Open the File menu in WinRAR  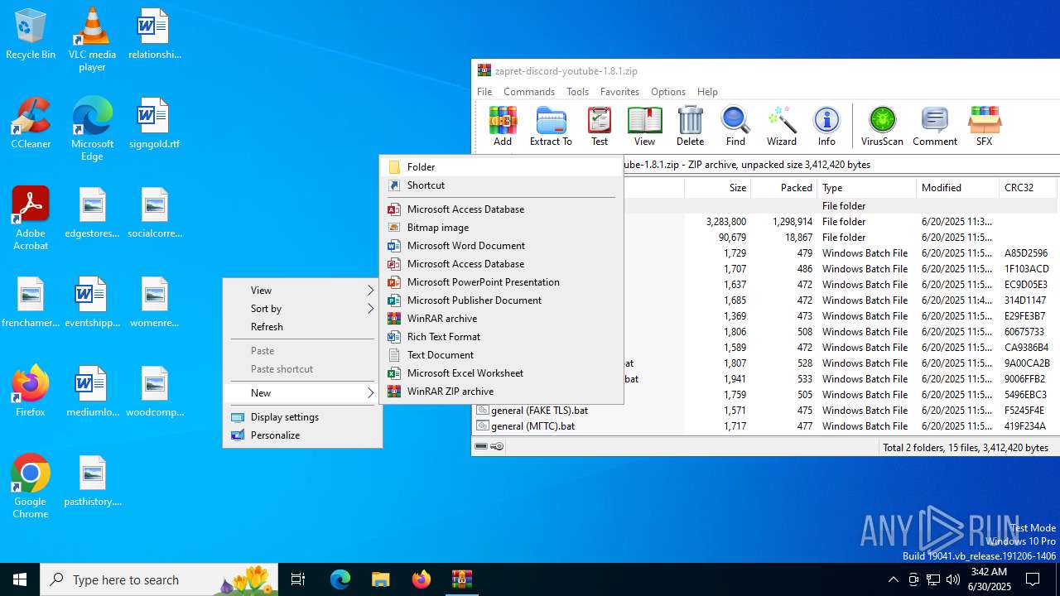[x=484, y=91]
